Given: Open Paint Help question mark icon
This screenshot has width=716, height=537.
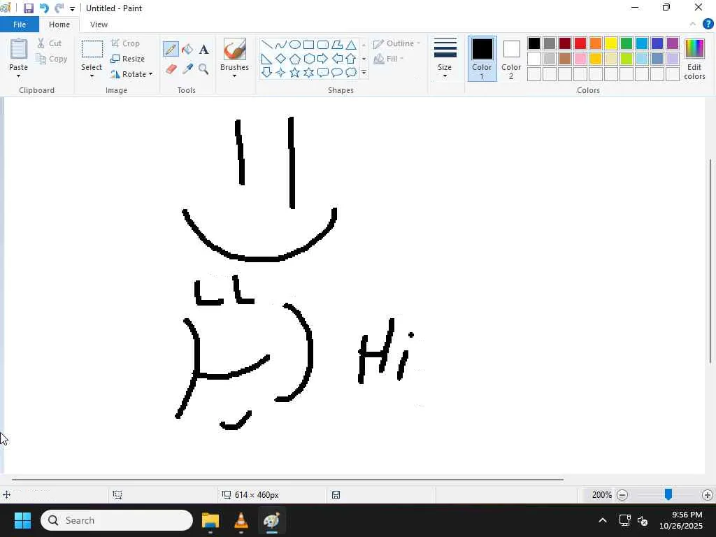Looking at the screenshot, I should [708, 24].
